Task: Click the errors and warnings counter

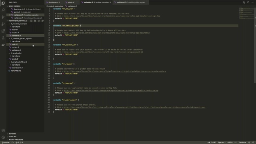Action: point(19,142)
